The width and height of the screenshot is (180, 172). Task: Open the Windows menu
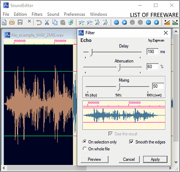[x=98, y=14]
